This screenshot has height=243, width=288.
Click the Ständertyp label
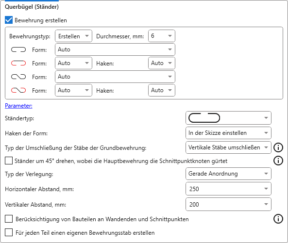pyautogui.click(x=19, y=118)
